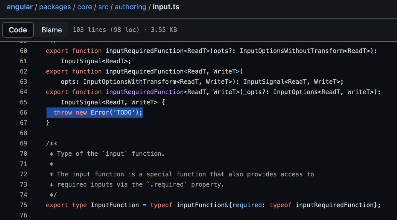Viewport: 397px width, 220px height.
Task: Click the throw new Error statement
Action: (x=94, y=112)
